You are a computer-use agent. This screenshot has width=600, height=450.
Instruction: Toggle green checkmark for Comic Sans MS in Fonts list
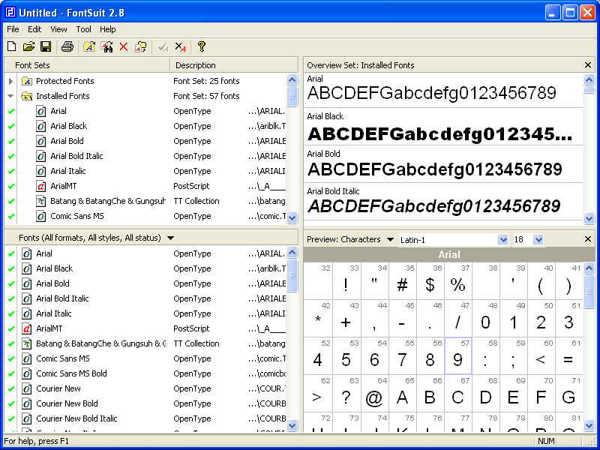11,358
